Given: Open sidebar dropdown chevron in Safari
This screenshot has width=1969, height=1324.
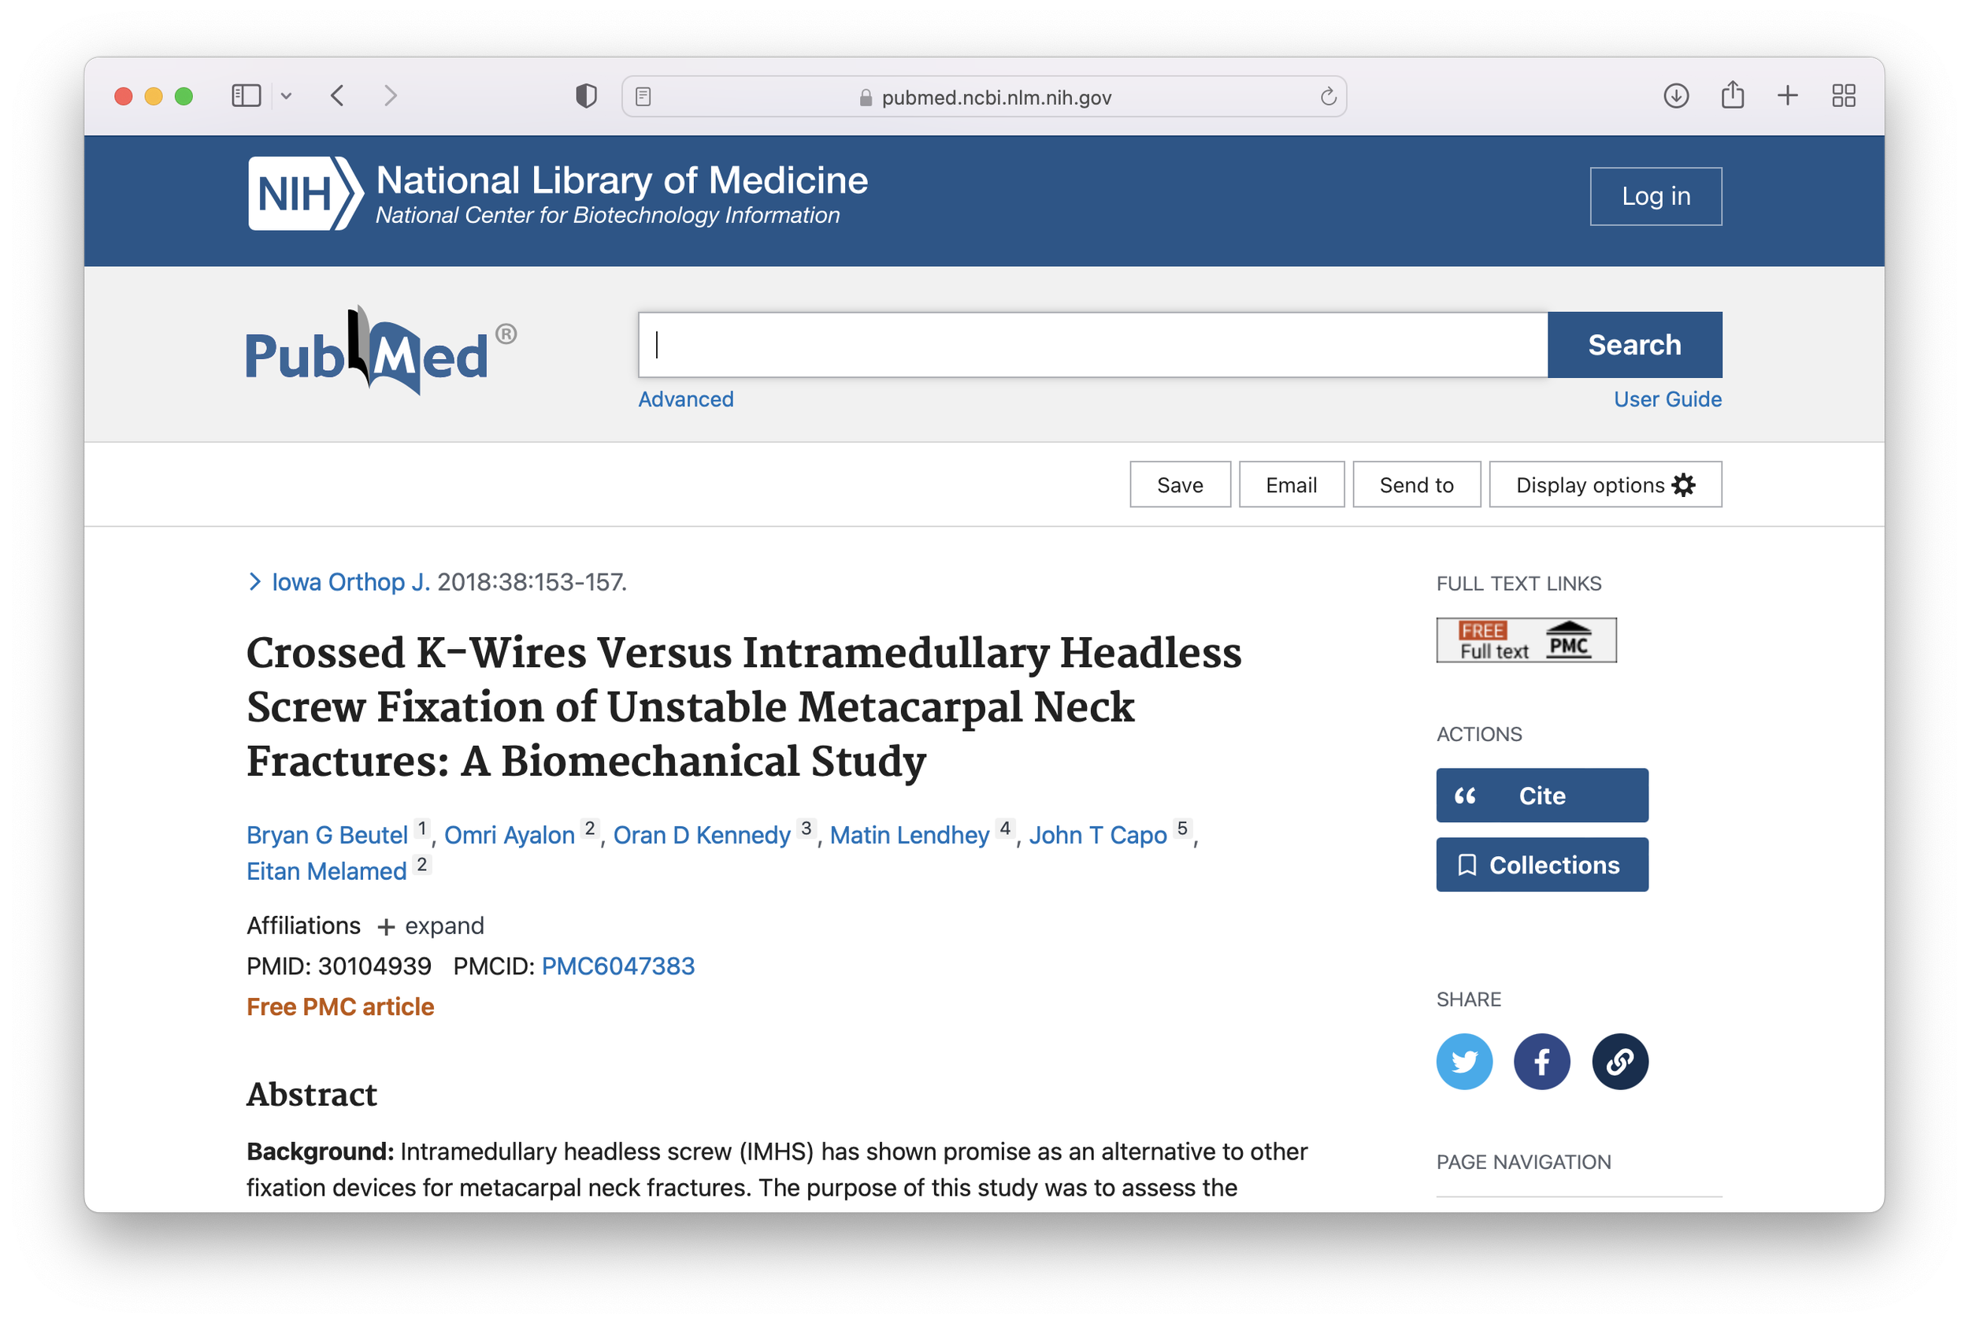Looking at the screenshot, I should click(286, 96).
